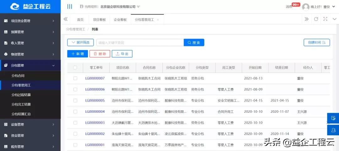Click the 税务管理 sidebar icon
Screen dimensions: 339x151
6,147
